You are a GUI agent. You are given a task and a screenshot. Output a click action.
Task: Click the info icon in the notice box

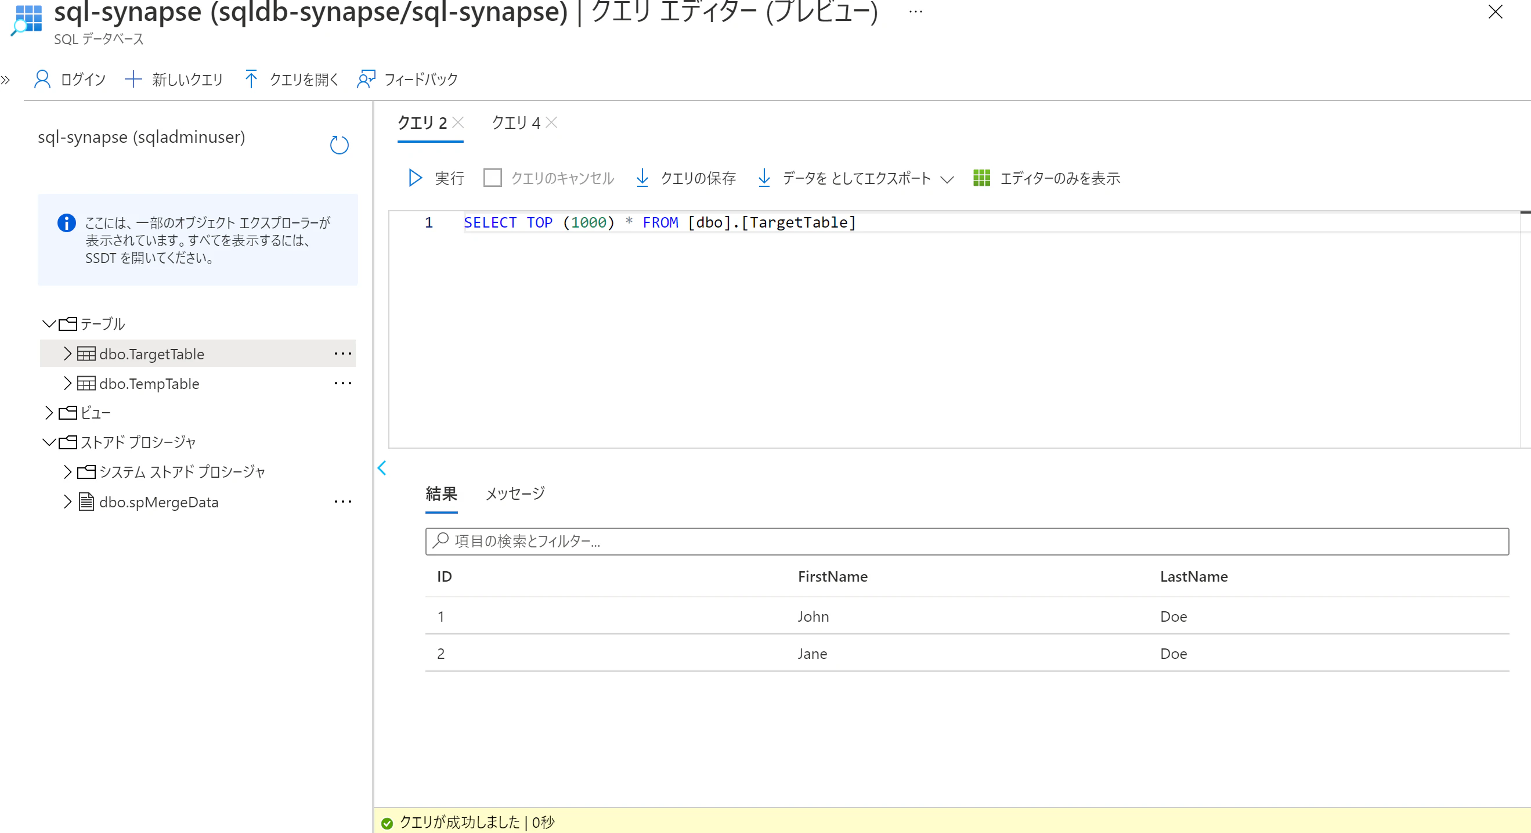pyautogui.click(x=67, y=223)
